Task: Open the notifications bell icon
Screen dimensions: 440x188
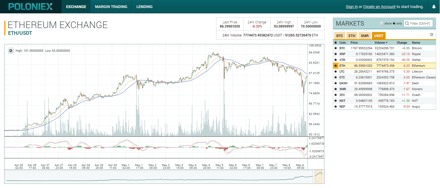Action: [x=434, y=7]
